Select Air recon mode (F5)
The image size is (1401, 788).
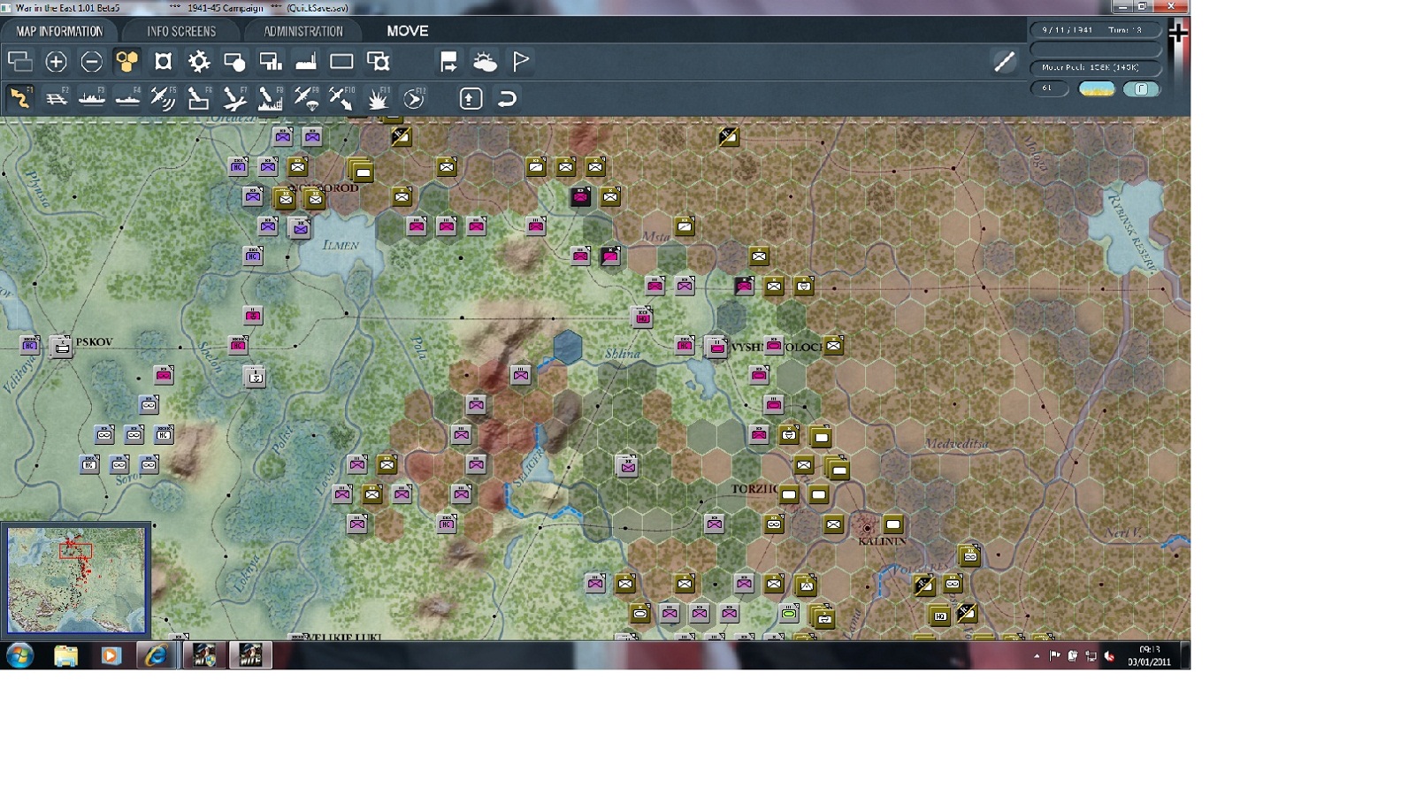click(x=163, y=97)
